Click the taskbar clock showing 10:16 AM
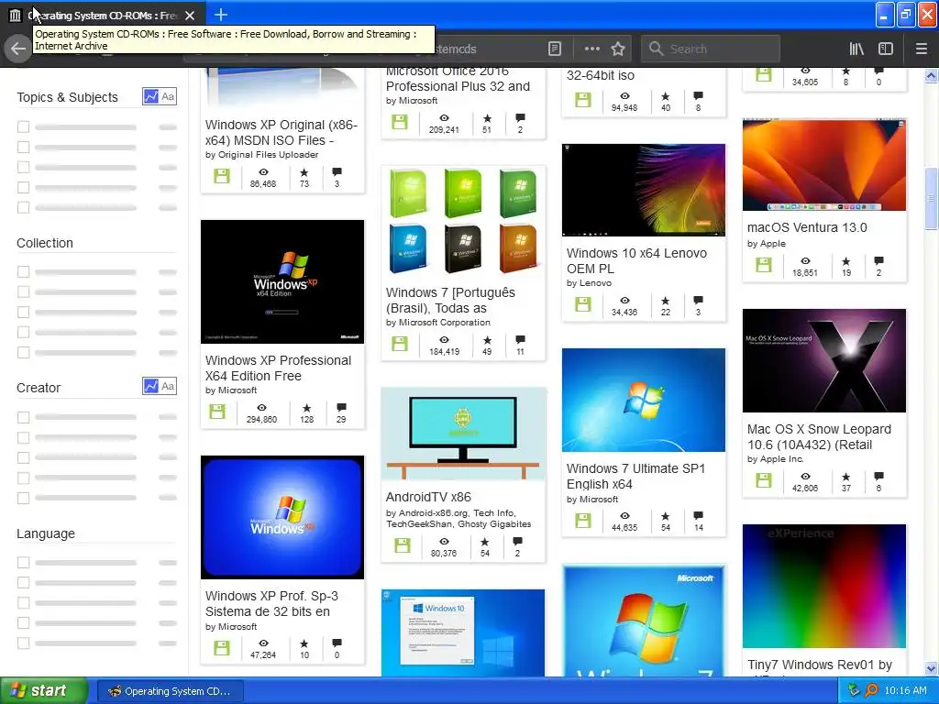Image resolution: width=939 pixels, height=704 pixels. point(905,690)
